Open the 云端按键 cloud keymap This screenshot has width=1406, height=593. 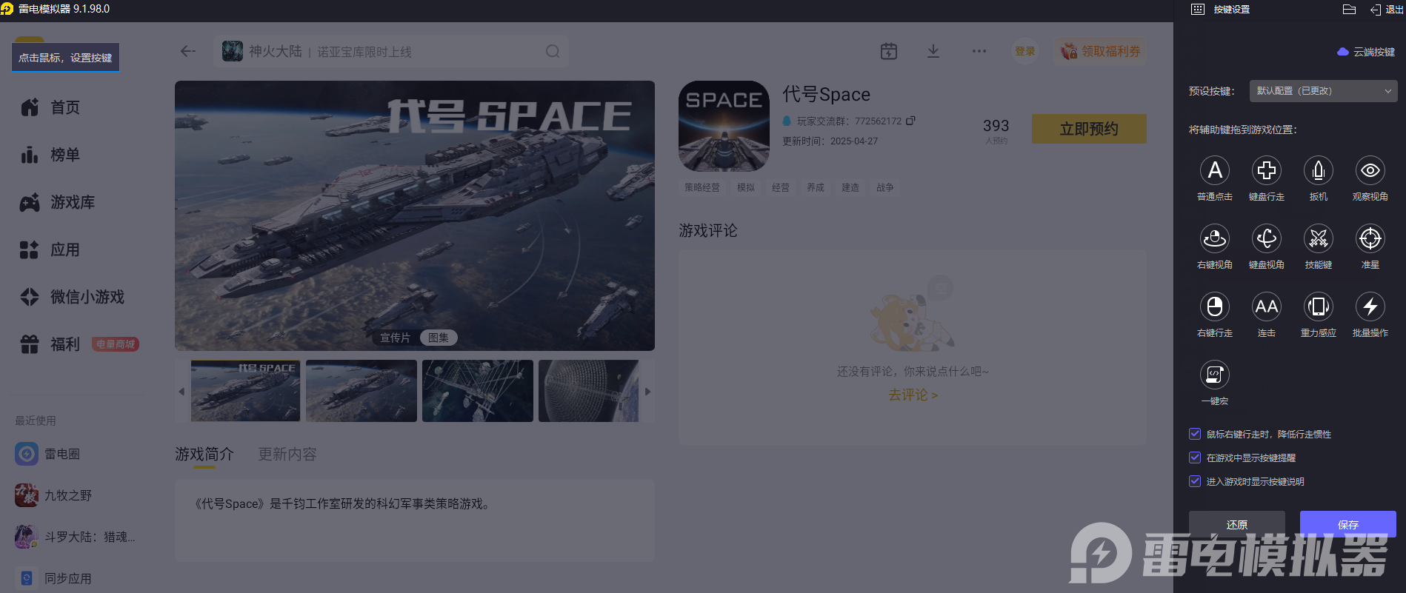pyautogui.click(x=1366, y=52)
